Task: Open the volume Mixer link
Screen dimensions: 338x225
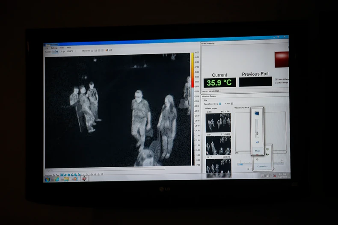Action: (x=257, y=151)
